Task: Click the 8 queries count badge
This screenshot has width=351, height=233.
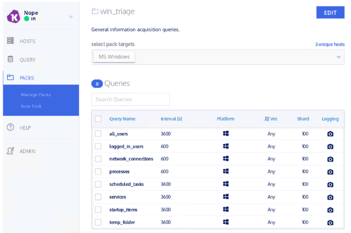Action: coord(97,84)
